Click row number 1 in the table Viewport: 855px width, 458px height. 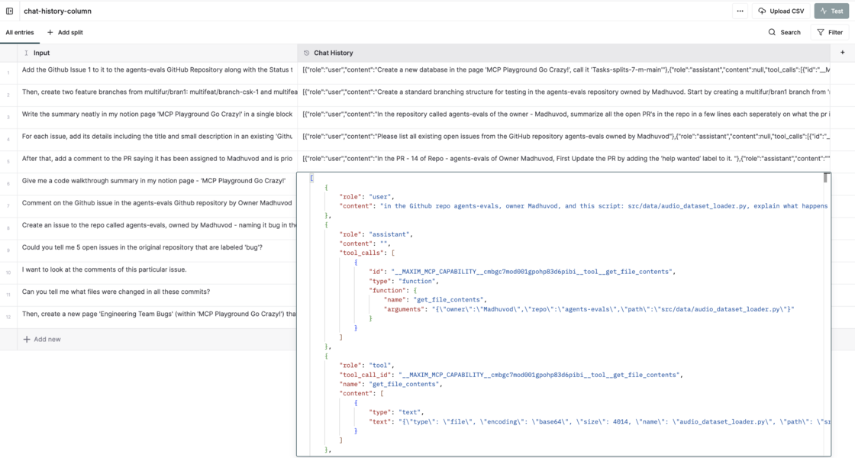tap(8, 73)
